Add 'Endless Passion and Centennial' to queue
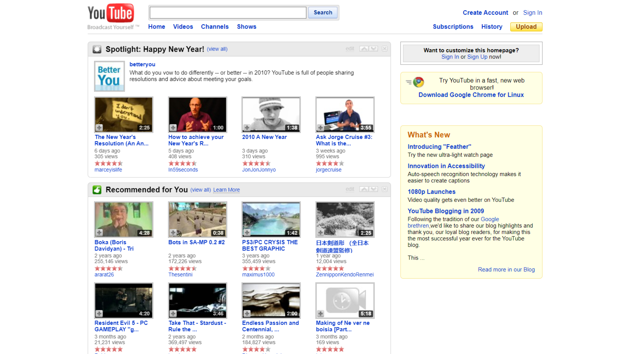630x354 pixels. [x=247, y=313]
